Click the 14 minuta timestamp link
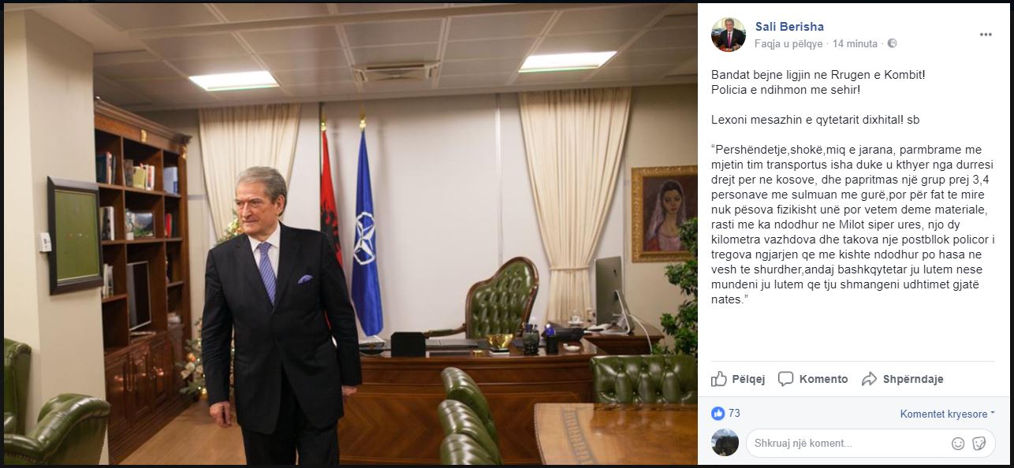 pyautogui.click(x=855, y=44)
